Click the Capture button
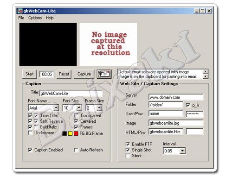Screen dimensions: 232x176 pyautogui.click(x=84, y=74)
